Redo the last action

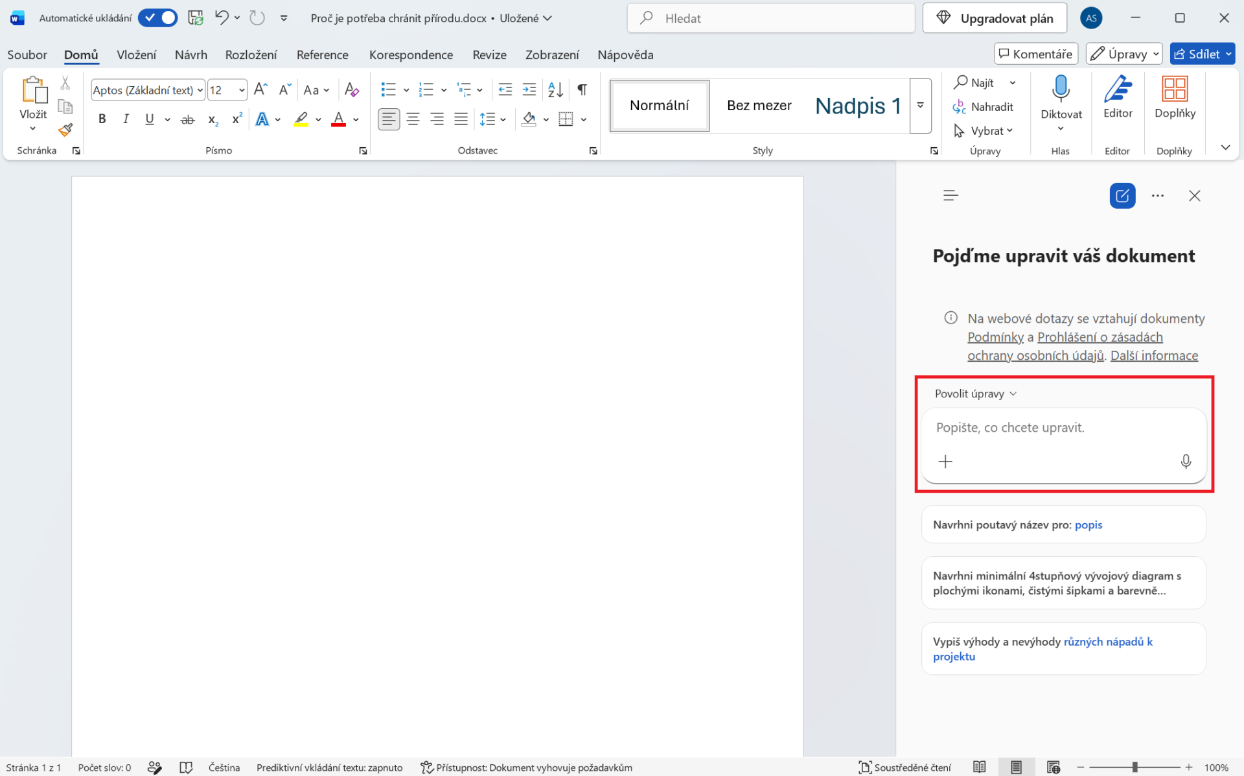257,18
